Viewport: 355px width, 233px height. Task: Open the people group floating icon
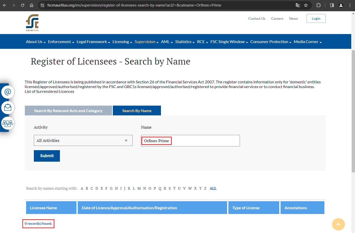[8, 123]
